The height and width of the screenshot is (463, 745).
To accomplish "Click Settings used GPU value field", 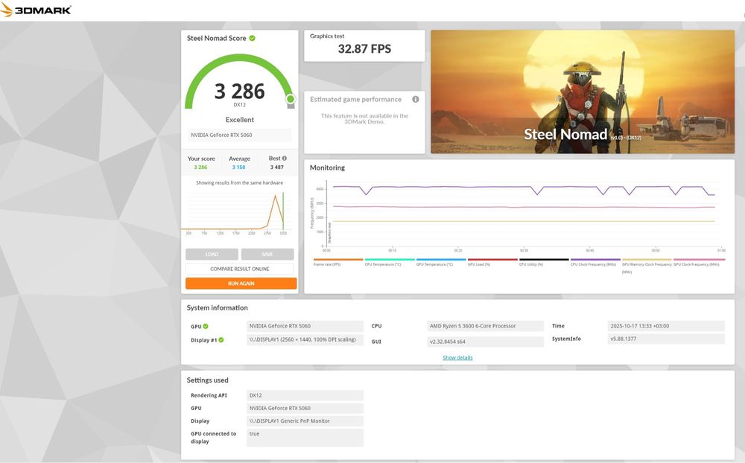I will pyautogui.click(x=305, y=408).
